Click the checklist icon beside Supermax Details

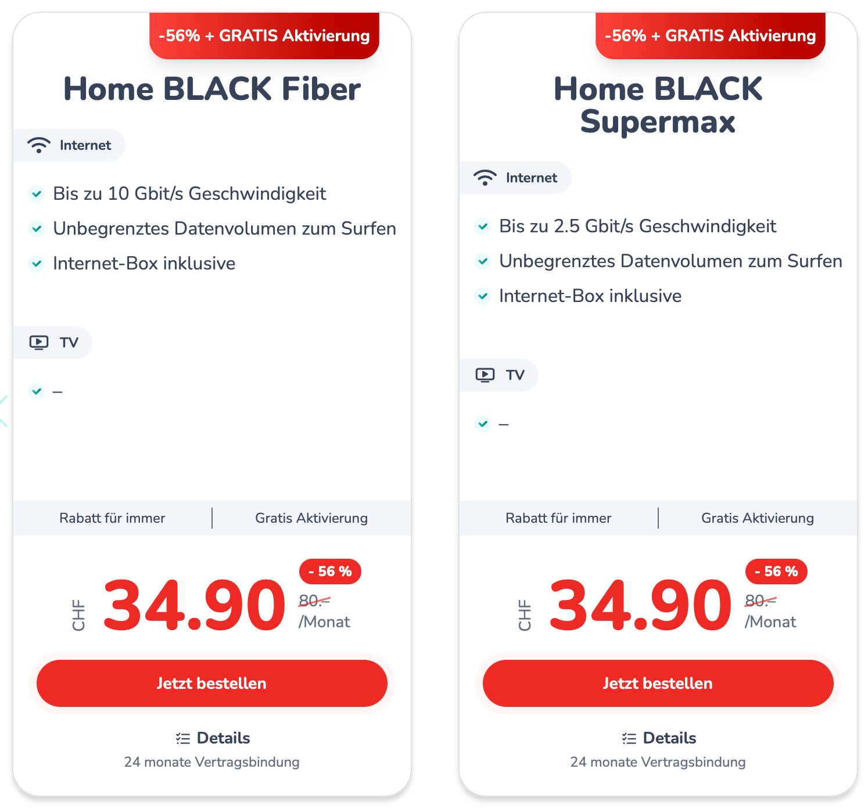click(629, 738)
